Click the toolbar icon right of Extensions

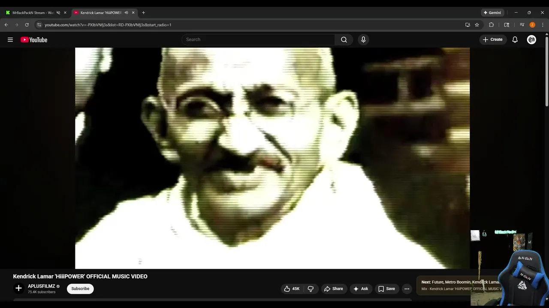(507, 25)
